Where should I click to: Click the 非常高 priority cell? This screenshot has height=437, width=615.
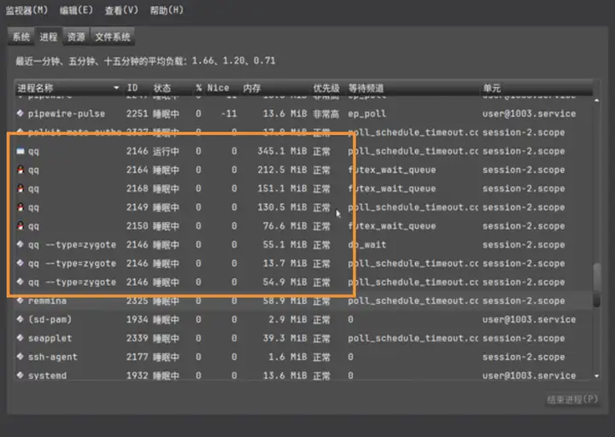[326, 114]
